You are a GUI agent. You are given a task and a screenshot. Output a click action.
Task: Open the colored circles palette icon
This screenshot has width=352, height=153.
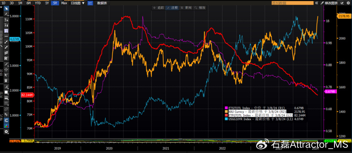point(6,126)
